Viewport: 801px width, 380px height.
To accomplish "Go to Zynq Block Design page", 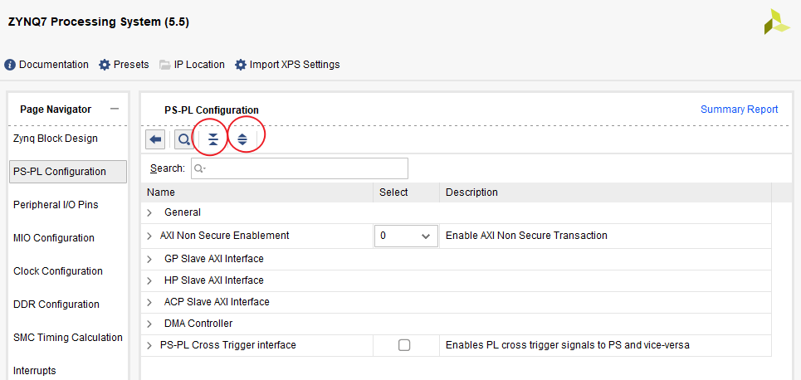I will click(56, 139).
